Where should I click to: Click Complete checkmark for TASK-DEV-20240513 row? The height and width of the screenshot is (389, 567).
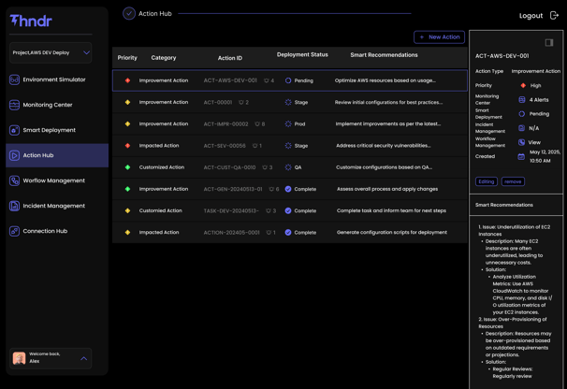click(x=288, y=210)
